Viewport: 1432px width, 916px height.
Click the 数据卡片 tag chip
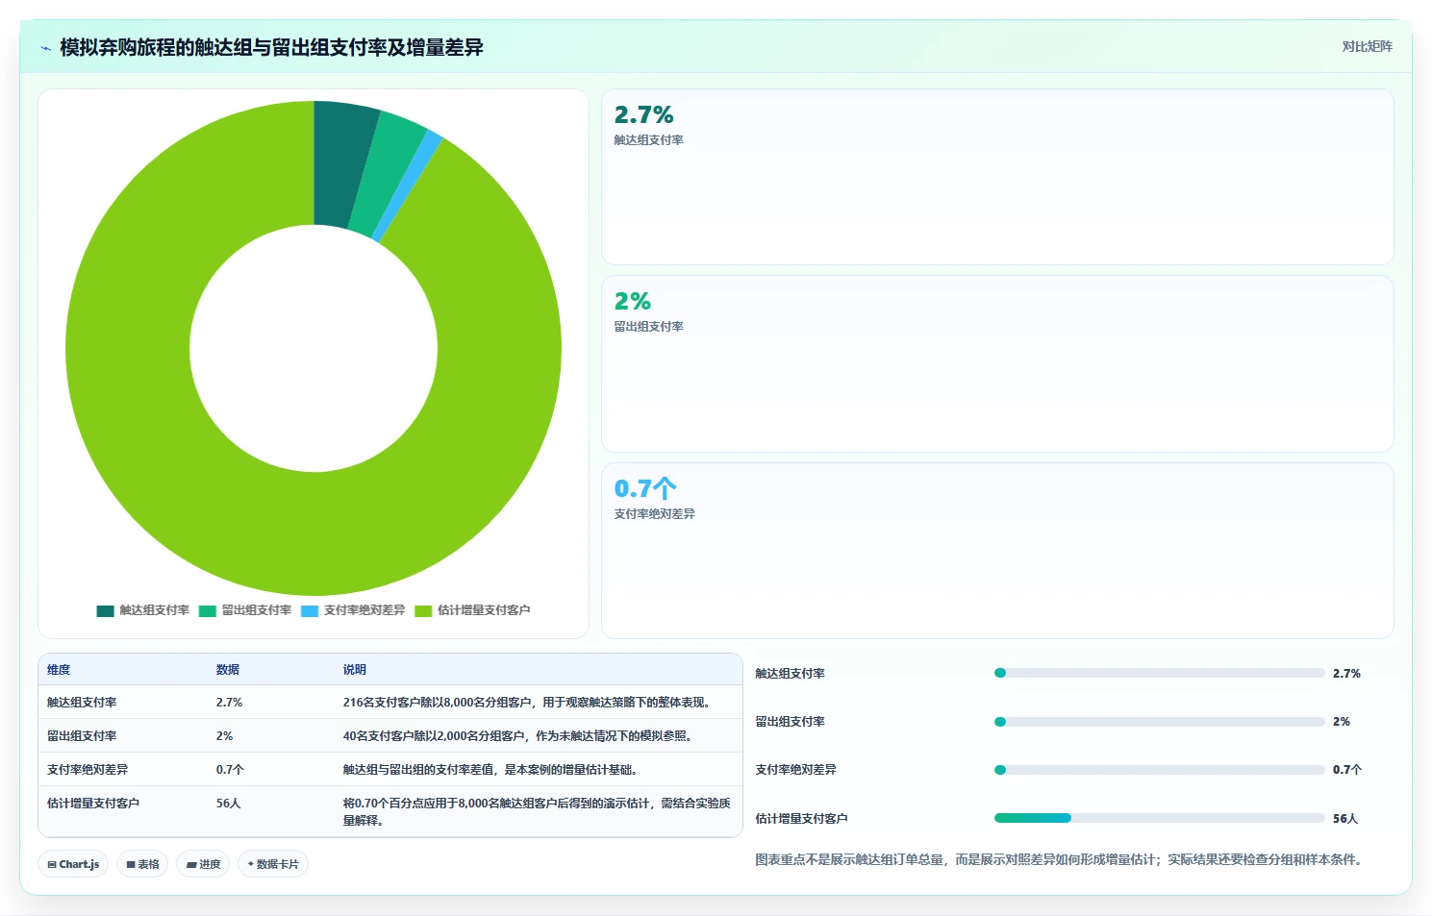click(273, 864)
